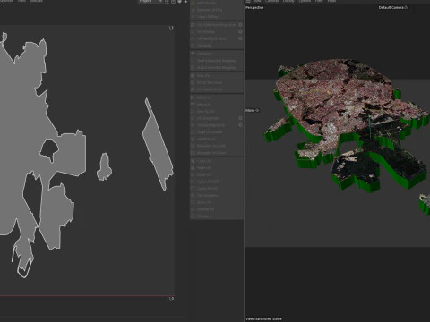Click the Move tool label in viewport
Screen dimensions: 430x322
click(x=250, y=110)
